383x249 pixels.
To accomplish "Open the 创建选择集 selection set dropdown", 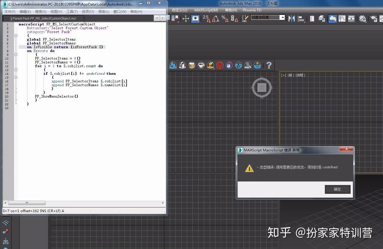I will pyautogui.click(x=282, y=18).
